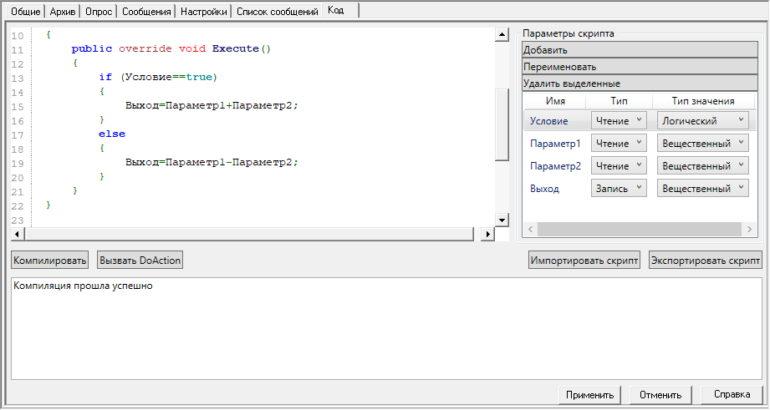The image size is (770, 410).
Task: Click line Выход=Параметр1+Параметр2;
Action: 212,105
